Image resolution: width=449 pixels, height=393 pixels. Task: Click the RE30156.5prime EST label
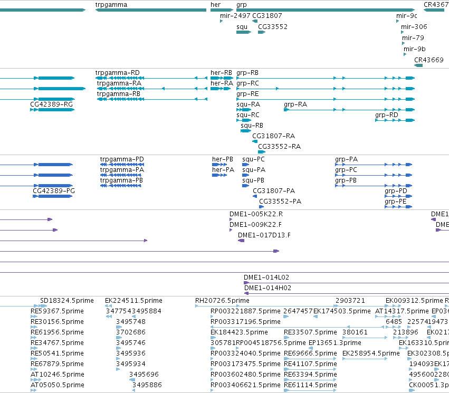coord(57,322)
